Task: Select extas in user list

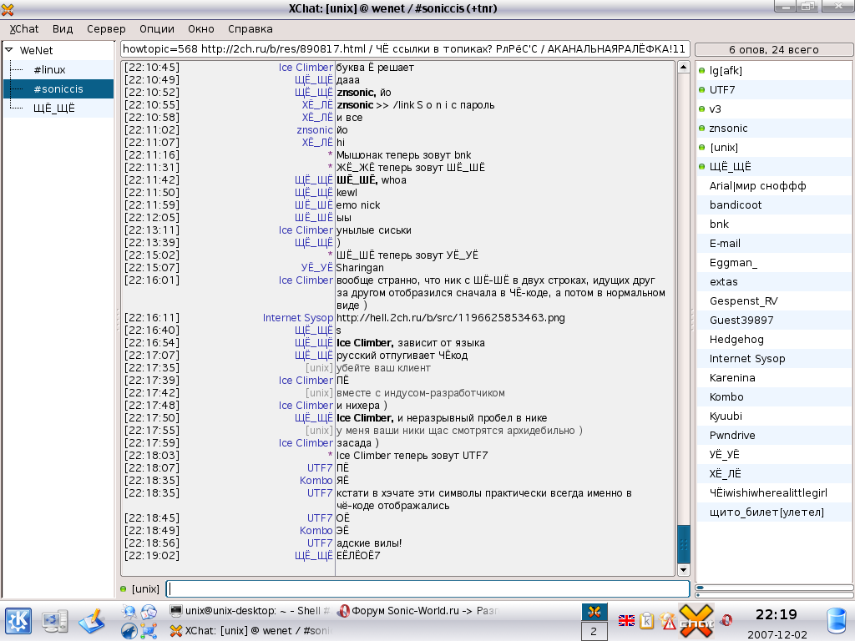Action: pos(774,282)
